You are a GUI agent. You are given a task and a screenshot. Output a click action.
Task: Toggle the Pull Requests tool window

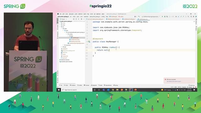coord(57,35)
